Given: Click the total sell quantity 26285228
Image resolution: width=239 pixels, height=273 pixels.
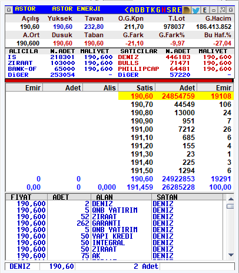Looking at the screenshot, I should click(178, 187).
